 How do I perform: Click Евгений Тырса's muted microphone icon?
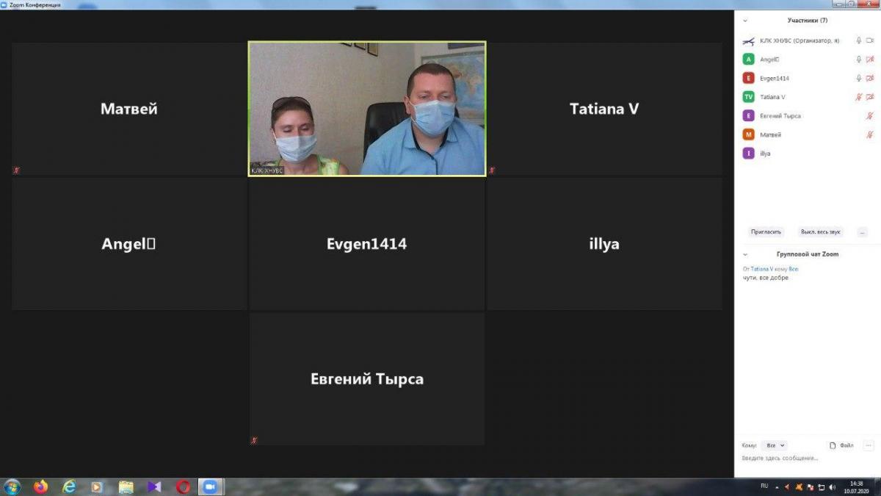[870, 116]
